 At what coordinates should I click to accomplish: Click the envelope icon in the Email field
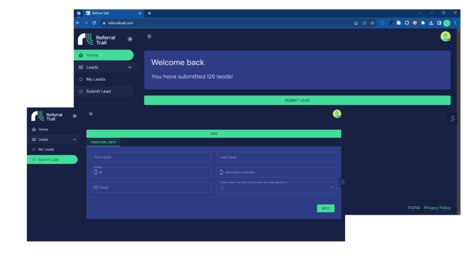pyautogui.click(x=96, y=187)
